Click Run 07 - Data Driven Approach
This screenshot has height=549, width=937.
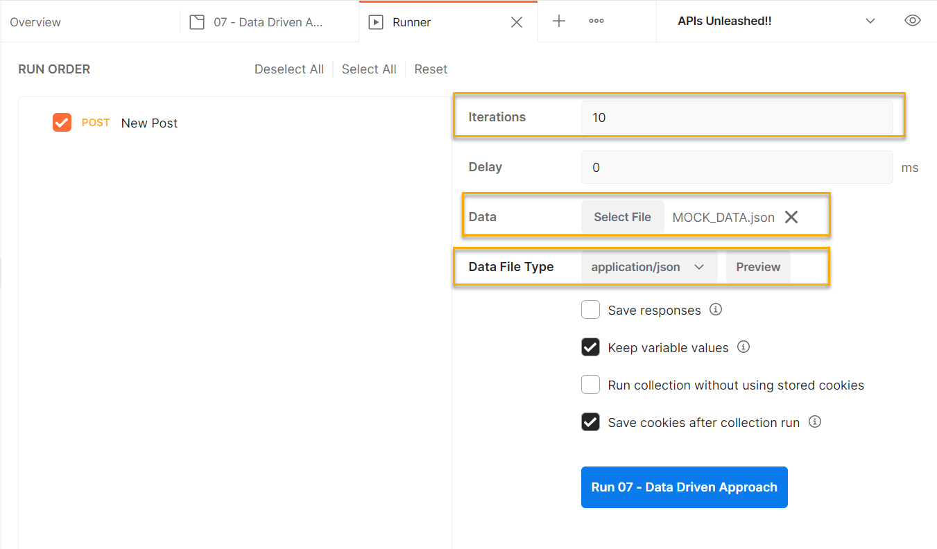coord(685,487)
